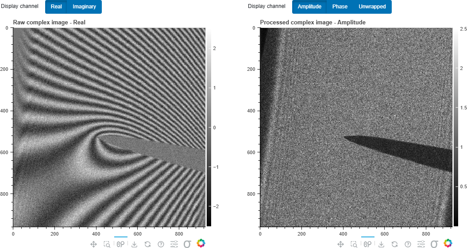Select the Pan tool under the raw image plot
467x248 pixels.
[x=93, y=244]
